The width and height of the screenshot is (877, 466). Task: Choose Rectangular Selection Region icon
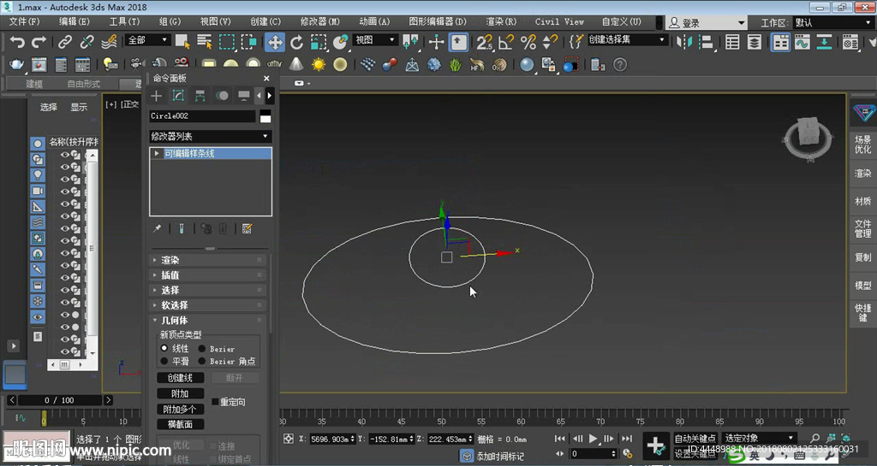click(226, 42)
